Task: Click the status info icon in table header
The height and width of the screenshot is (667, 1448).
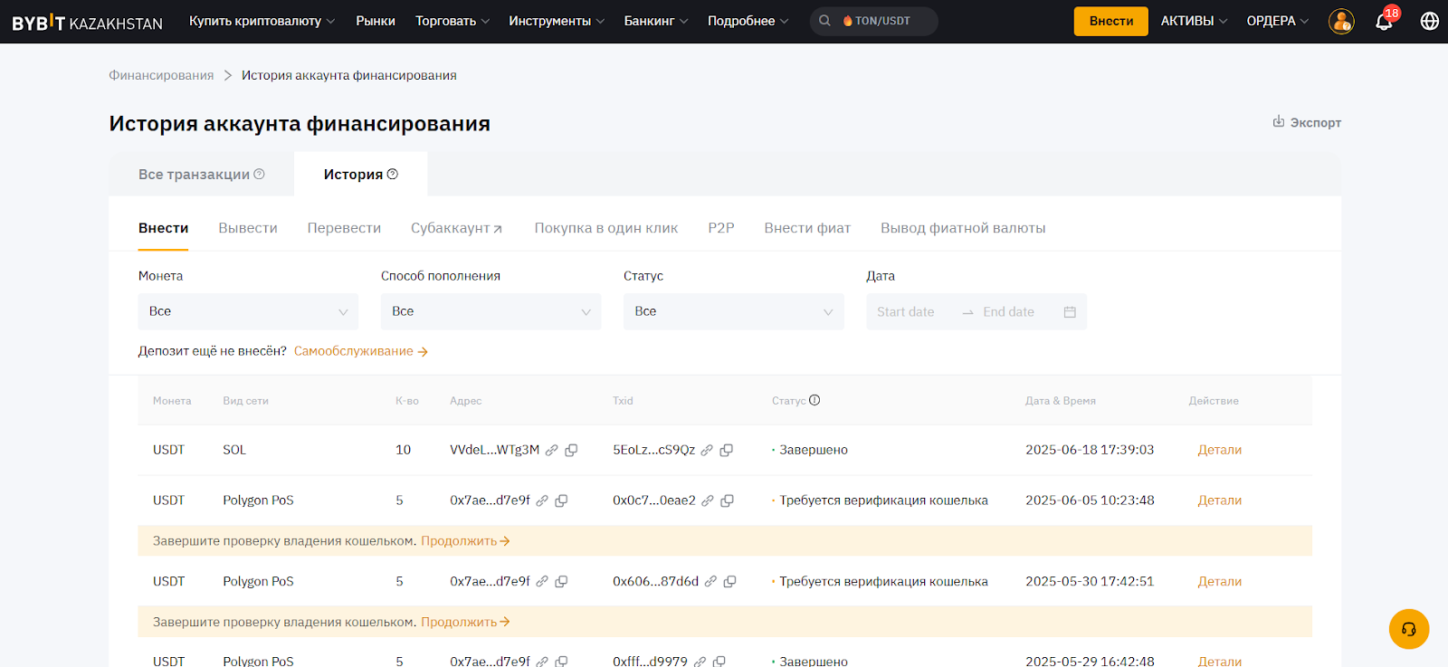Action: tap(814, 400)
